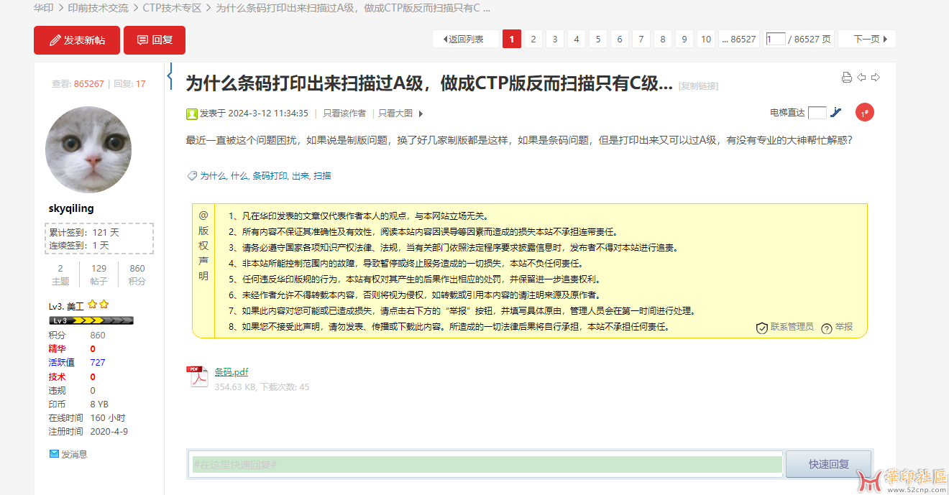Open the PDF file icon for 条码.pdf

(x=198, y=376)
